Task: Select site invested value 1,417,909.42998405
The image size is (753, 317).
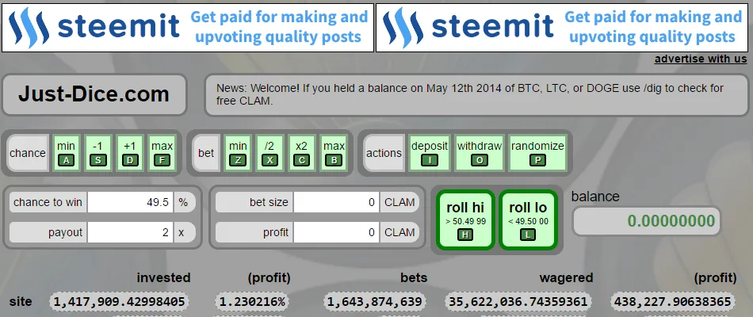Action: pos(119,302)
